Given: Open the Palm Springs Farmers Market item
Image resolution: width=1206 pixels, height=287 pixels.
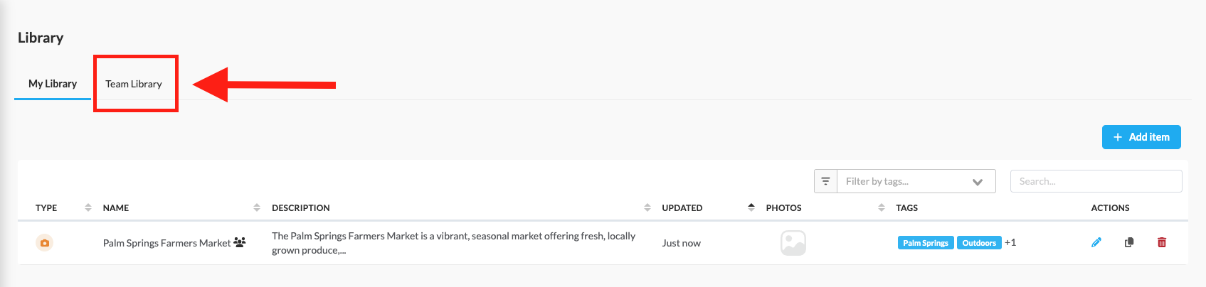Looking at the screenshot, I should (x=166, y=243).
